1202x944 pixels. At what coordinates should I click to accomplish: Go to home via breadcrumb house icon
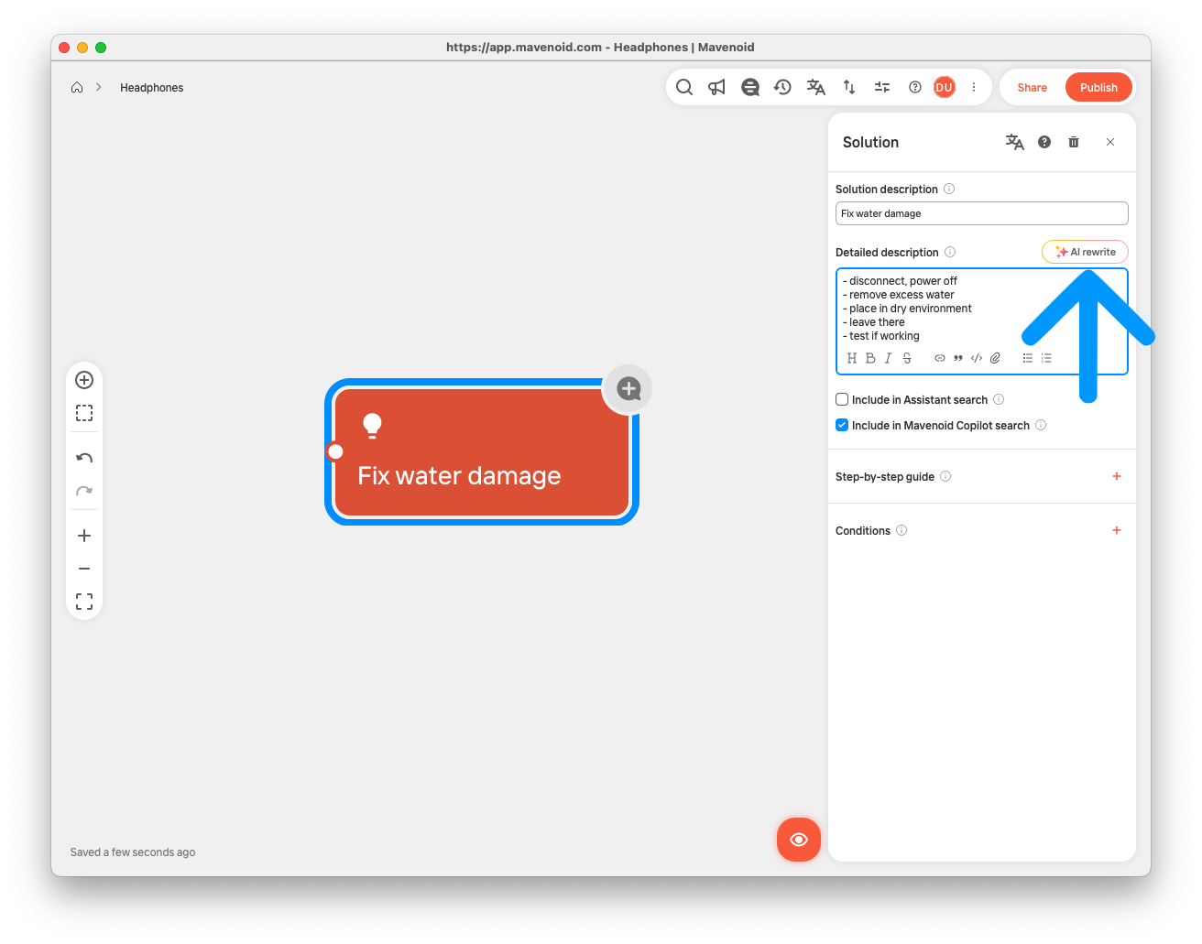coord(77,87)
